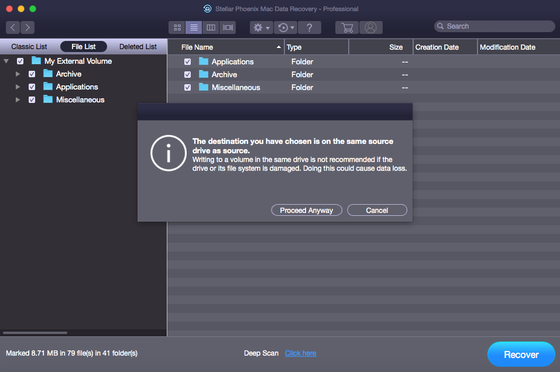
Task: Switch to column view mode
Action: coord(211,27)
